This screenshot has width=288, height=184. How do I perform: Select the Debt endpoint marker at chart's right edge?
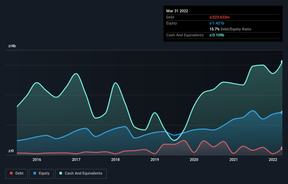[x=282, y=148]
